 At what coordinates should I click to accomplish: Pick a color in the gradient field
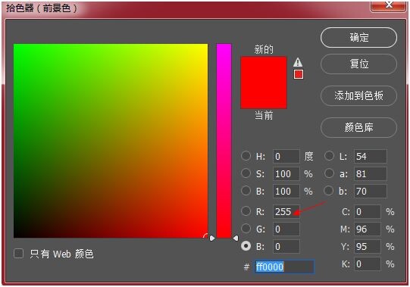coord(111,141)
